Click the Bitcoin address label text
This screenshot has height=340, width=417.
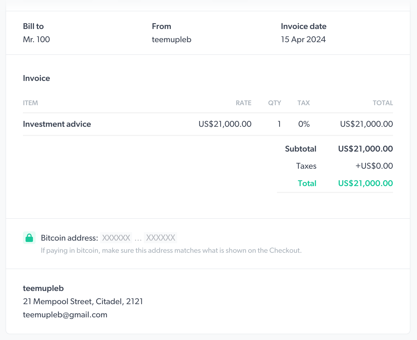[69, 238]
